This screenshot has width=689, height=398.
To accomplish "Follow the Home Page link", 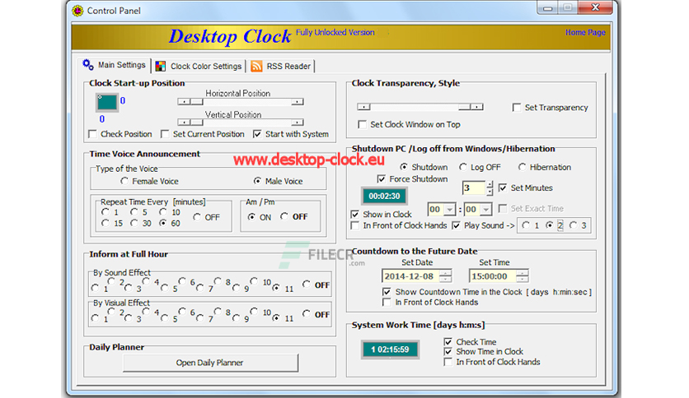I will (x=585, y=32).
